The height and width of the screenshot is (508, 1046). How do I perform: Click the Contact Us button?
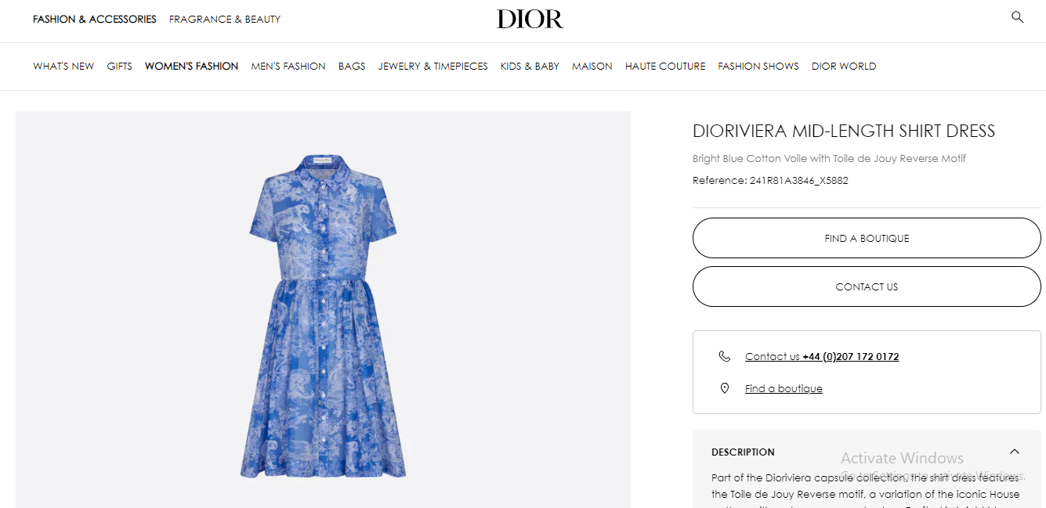[867, 286]
